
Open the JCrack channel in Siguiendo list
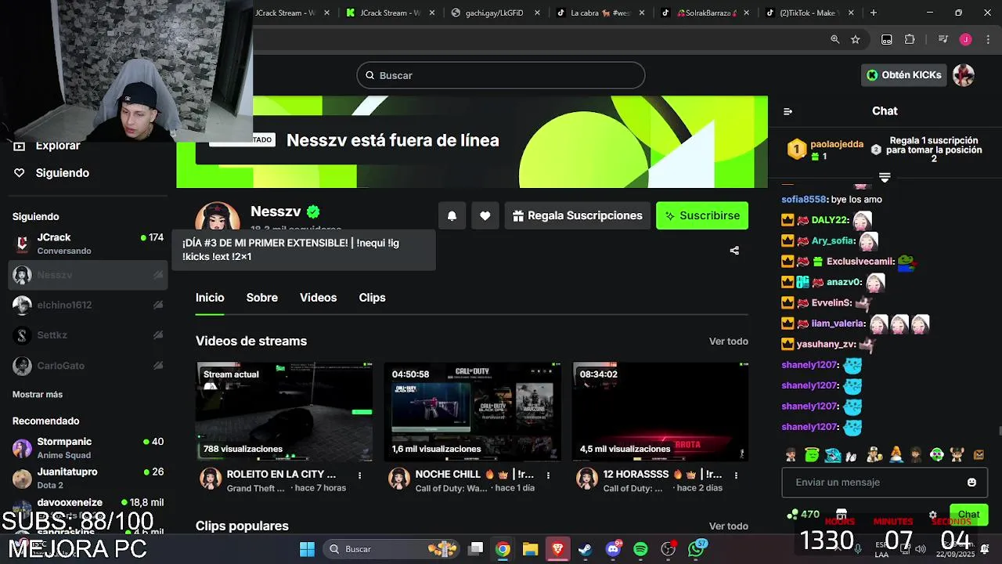(88, 244)
